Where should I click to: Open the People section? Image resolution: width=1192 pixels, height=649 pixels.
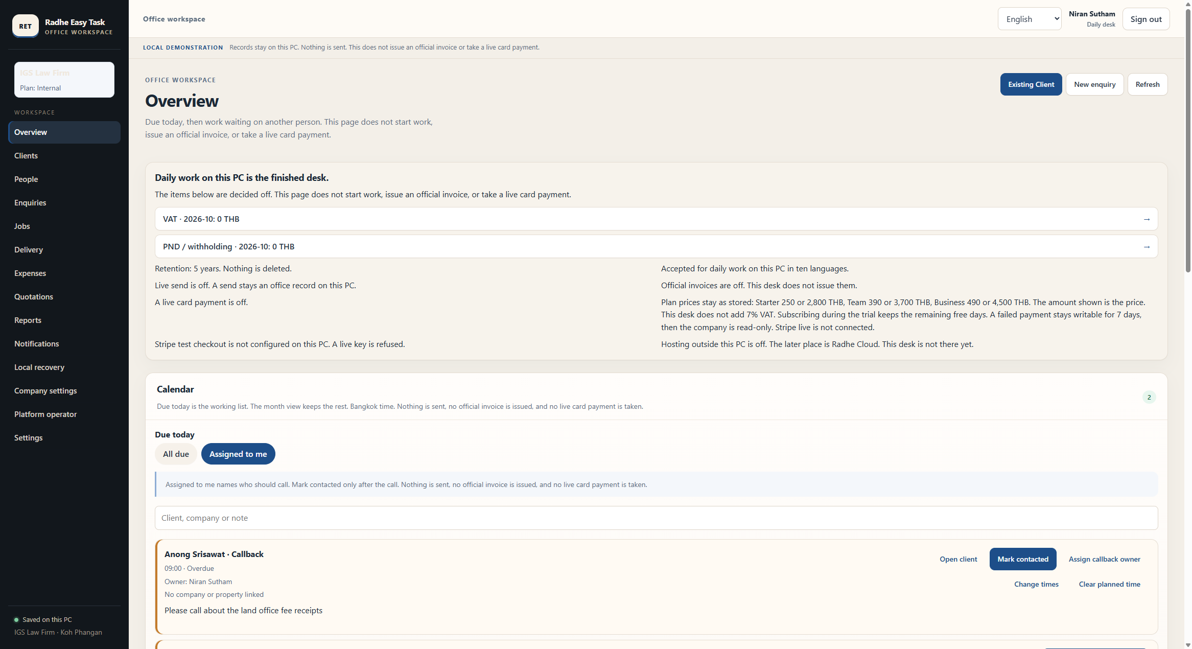[64, 179]
